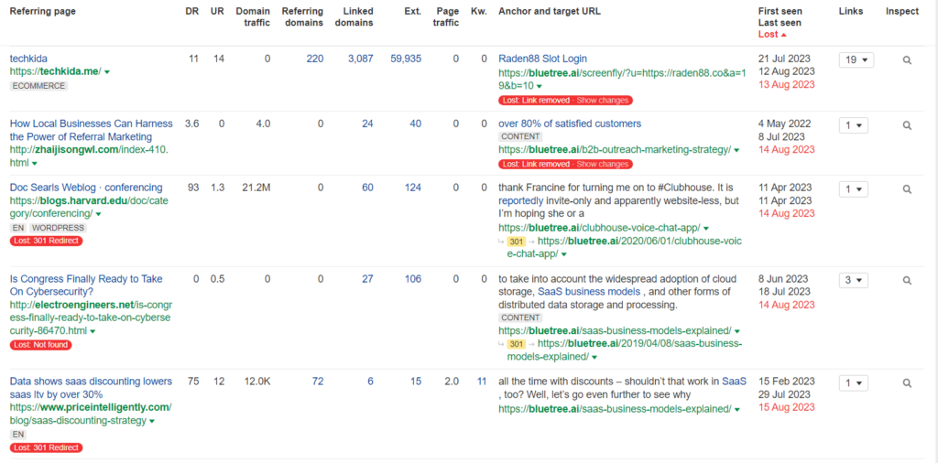Expand the 2020/06/01 clubhouse redirect URL arrow
Image resolution: width=938 pixels, height=463 pixels.
pos(564,255)
